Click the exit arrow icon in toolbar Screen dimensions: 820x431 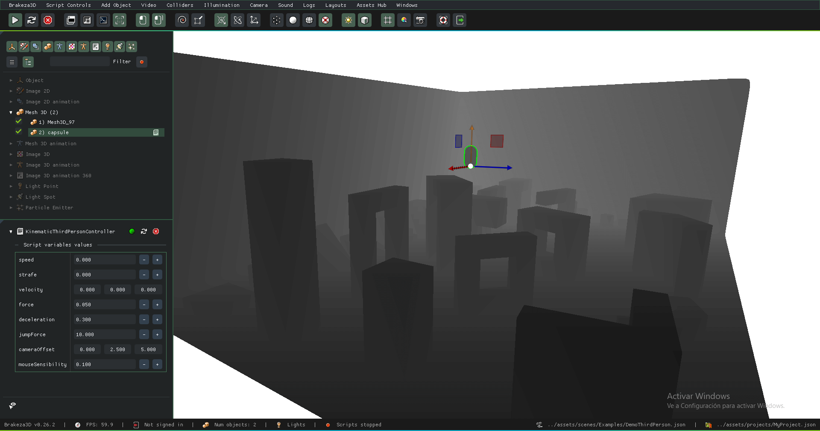pos(460,20)
